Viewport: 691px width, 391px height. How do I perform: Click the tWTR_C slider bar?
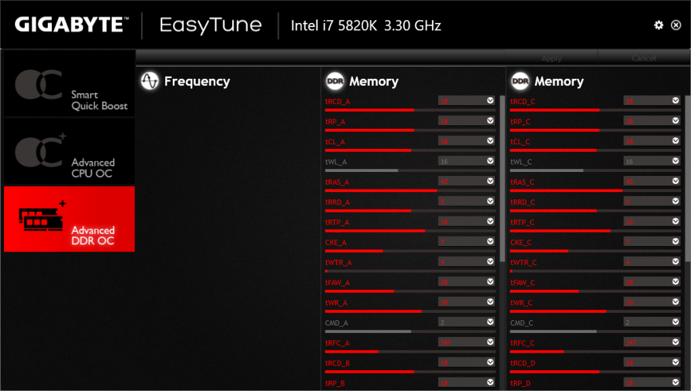click(x=595, y=271)
